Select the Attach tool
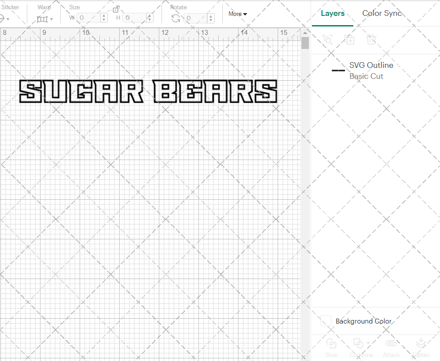Viewport: 440px width, 361px height. pyautogui.click(x=391, y=347)
